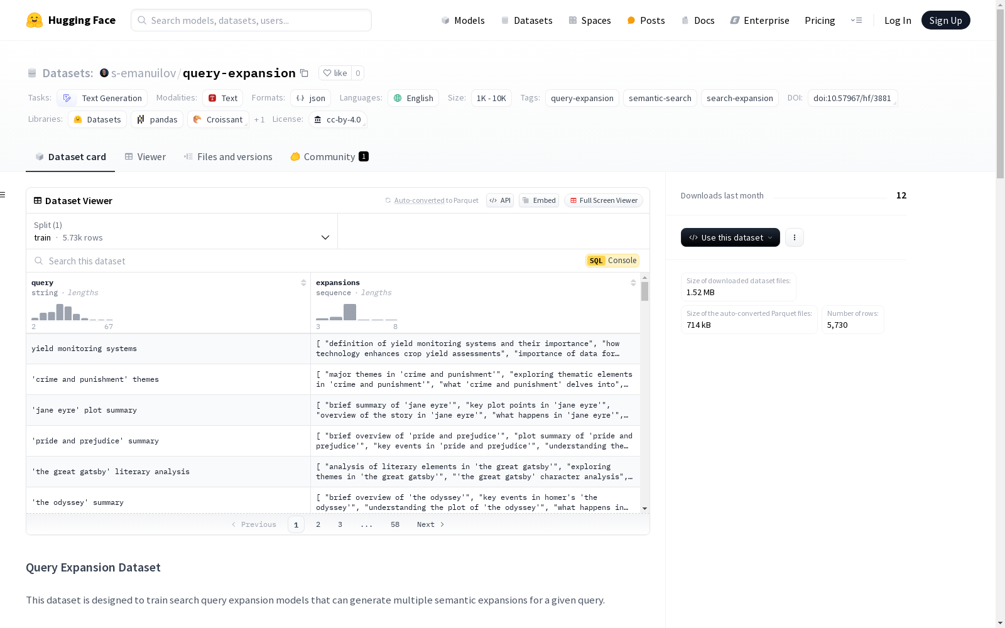
Task: Go to page 3 of the viewer
Action: click(340, 524)
